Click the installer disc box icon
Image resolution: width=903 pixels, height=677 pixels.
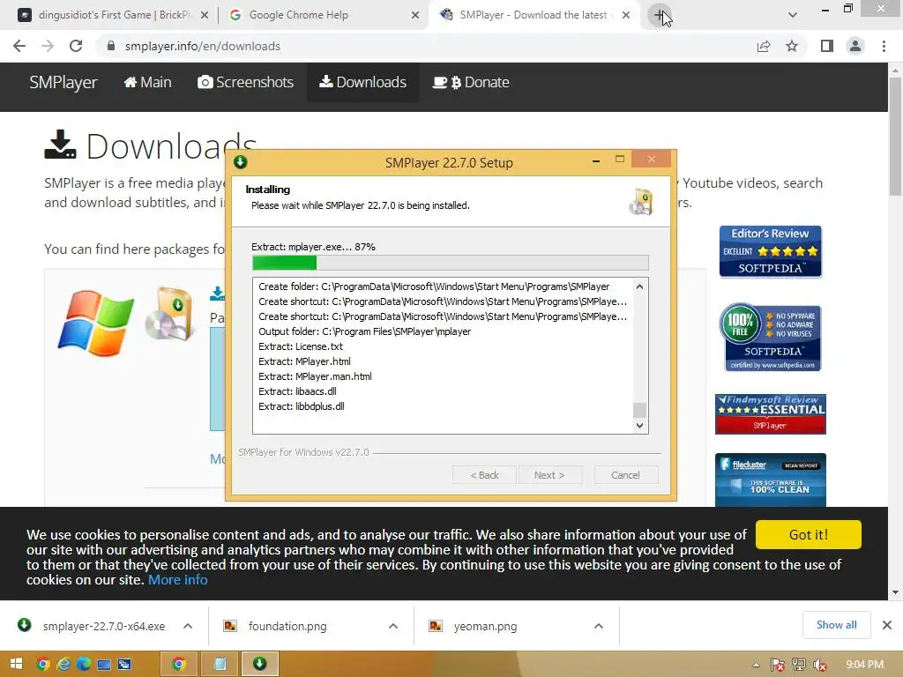[x=641, y=202]
